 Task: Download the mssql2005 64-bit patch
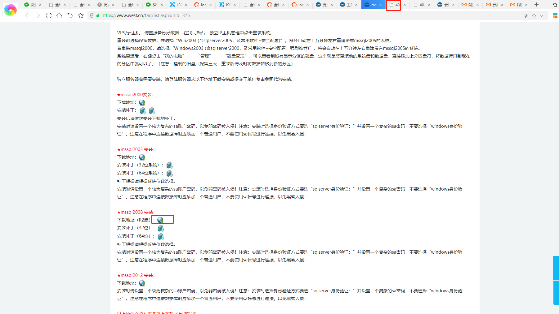point(169,173)
